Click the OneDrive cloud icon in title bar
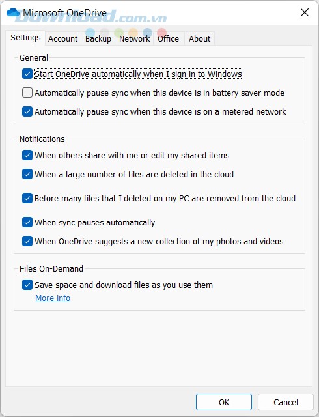 tap(13, 12)
